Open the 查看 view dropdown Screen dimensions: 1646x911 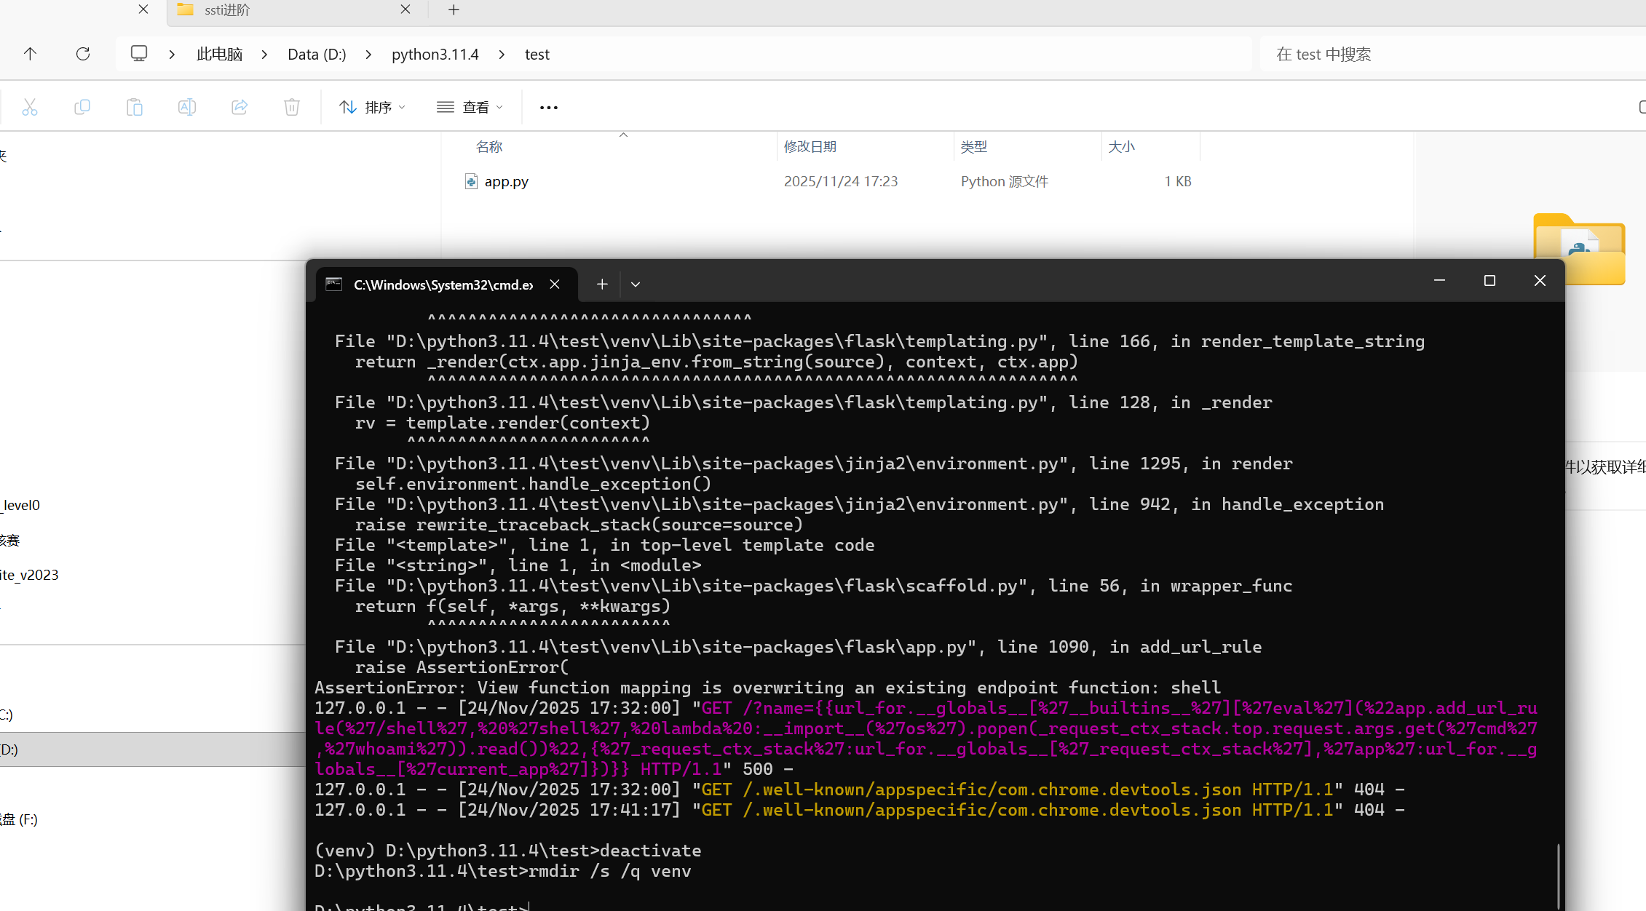(470, 108)
